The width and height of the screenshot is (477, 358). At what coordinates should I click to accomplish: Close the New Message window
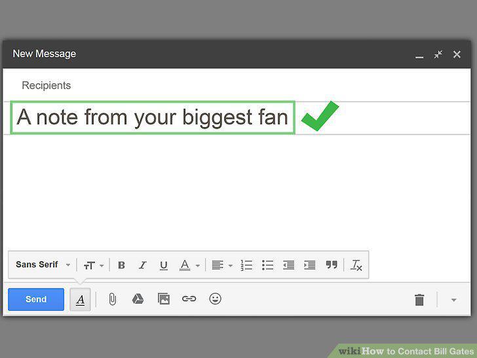click(457, 54)
